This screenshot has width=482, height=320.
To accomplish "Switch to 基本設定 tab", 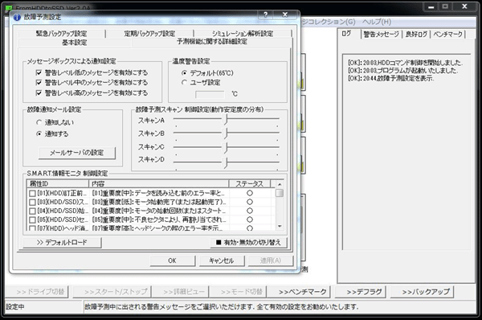I will (75, 43).
